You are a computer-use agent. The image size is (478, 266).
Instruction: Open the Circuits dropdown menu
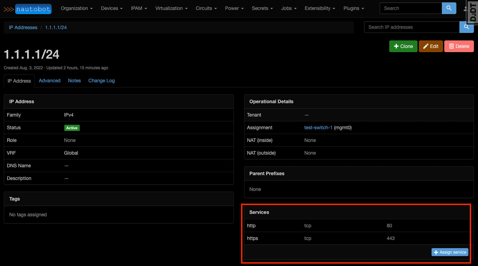[206, 8]
